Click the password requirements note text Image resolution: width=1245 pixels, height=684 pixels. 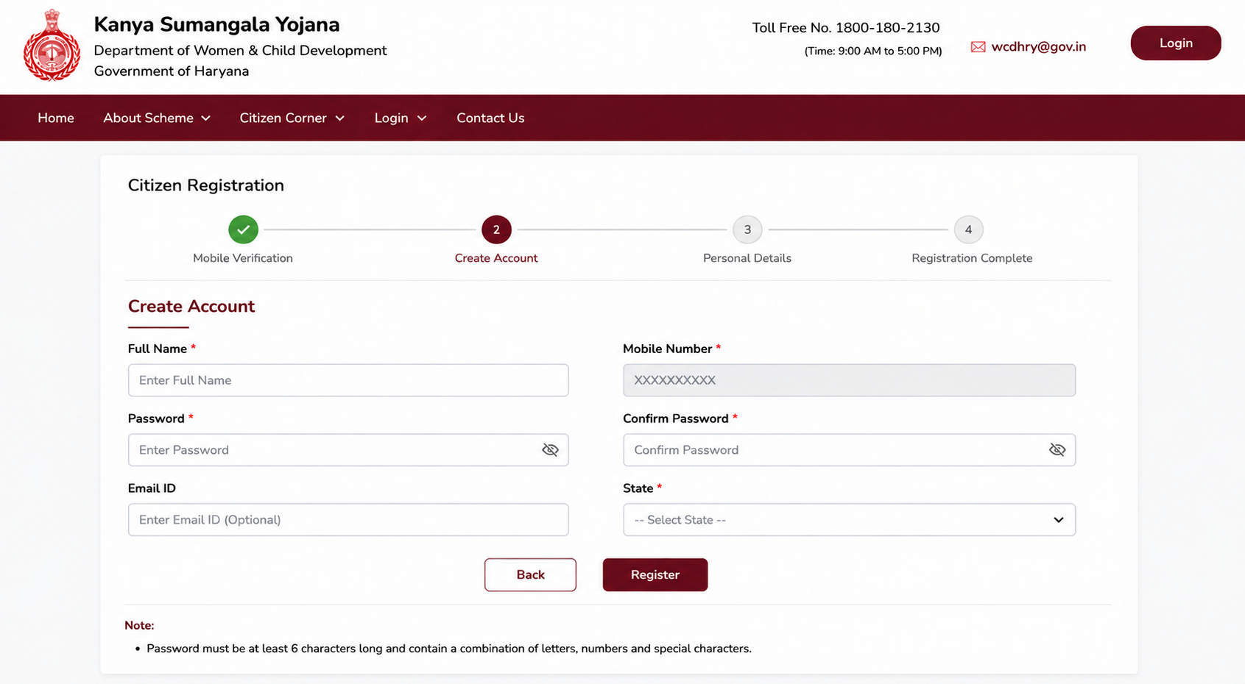click(449, 649)
